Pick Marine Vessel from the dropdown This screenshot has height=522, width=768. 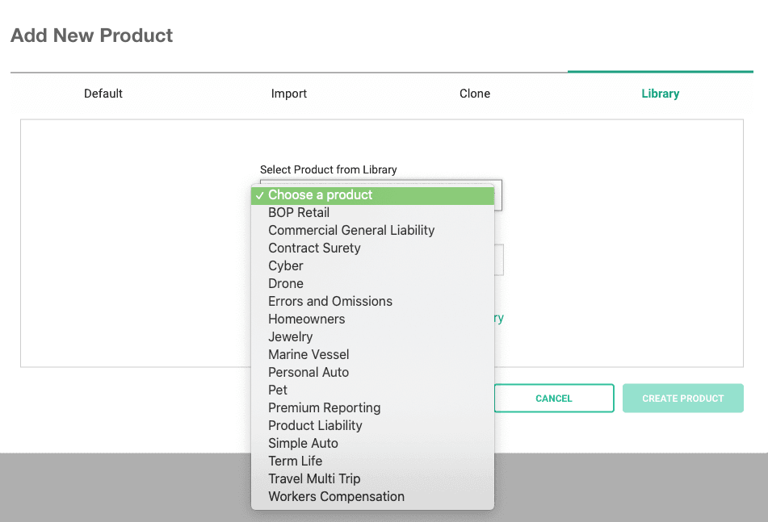point(308,355)
